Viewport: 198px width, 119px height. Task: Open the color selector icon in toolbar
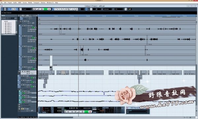[x=130, y=9]
